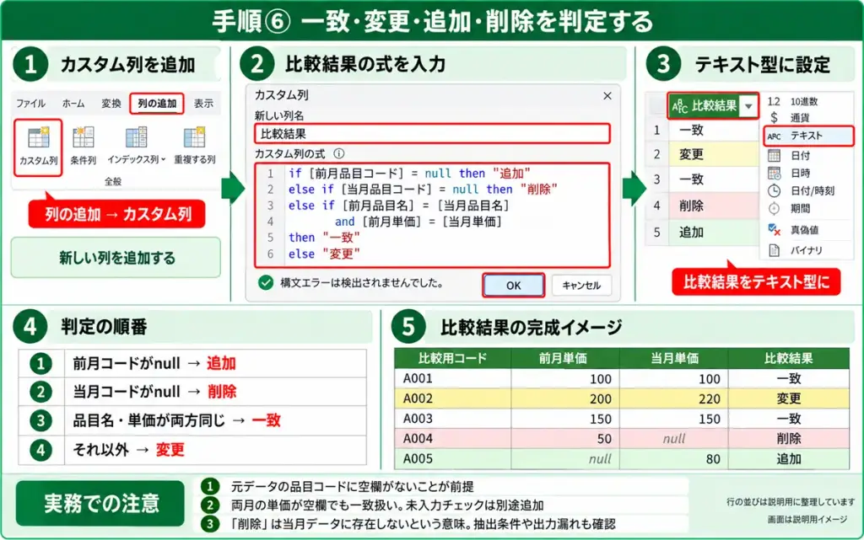Click the dollar currency icon
864x540 pixels.
(774, 118)
